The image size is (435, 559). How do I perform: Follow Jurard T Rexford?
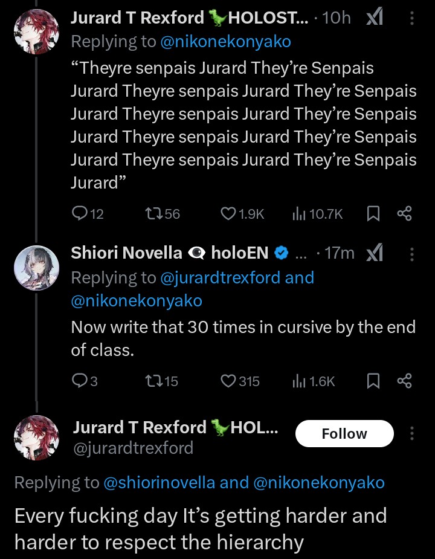point(344,434)
